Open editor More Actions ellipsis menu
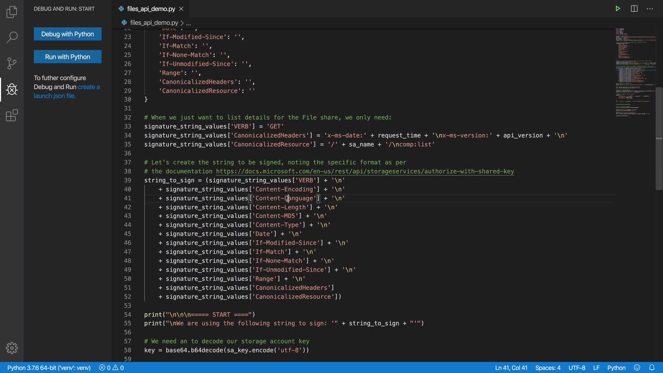Screen dimensions: 663x373 (x=650, y=9)
